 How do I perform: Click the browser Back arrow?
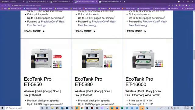[x=2, y=5]
